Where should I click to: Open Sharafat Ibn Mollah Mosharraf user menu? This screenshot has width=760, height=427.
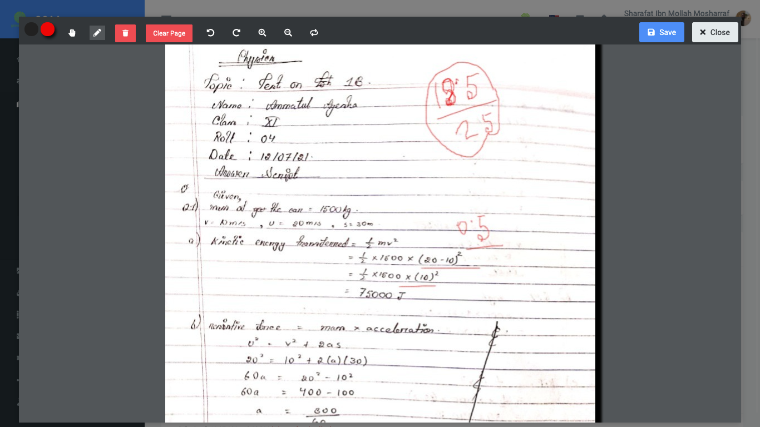click(x=677, y=13)
